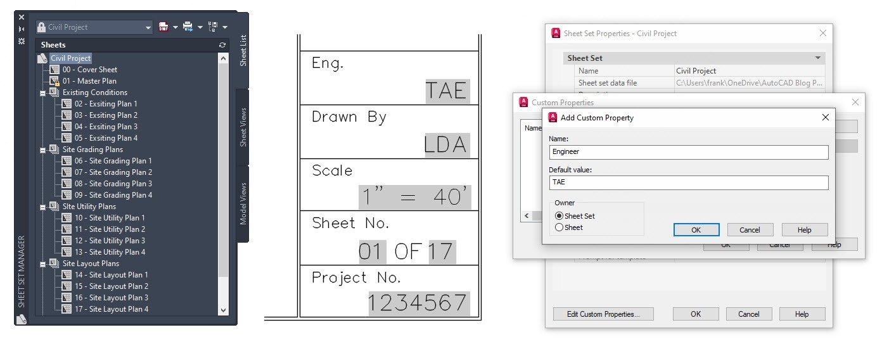Click OK in Sheet Set Properties dialog
Screen dimensions: 882x351
pos(696,314)
